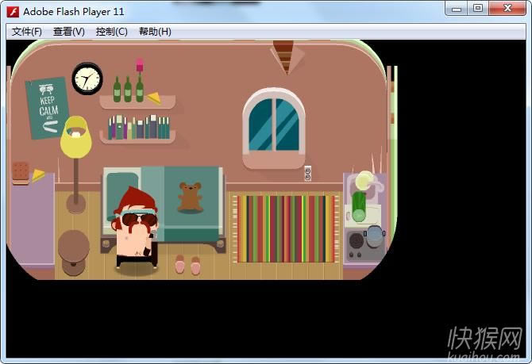Click the teddy bear on the bed
This screenshot has width=532, height=364.
pos(189,196)
